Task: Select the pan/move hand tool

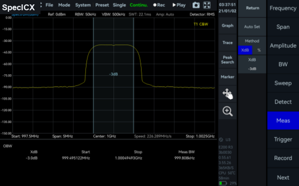Action: point(228,94)
